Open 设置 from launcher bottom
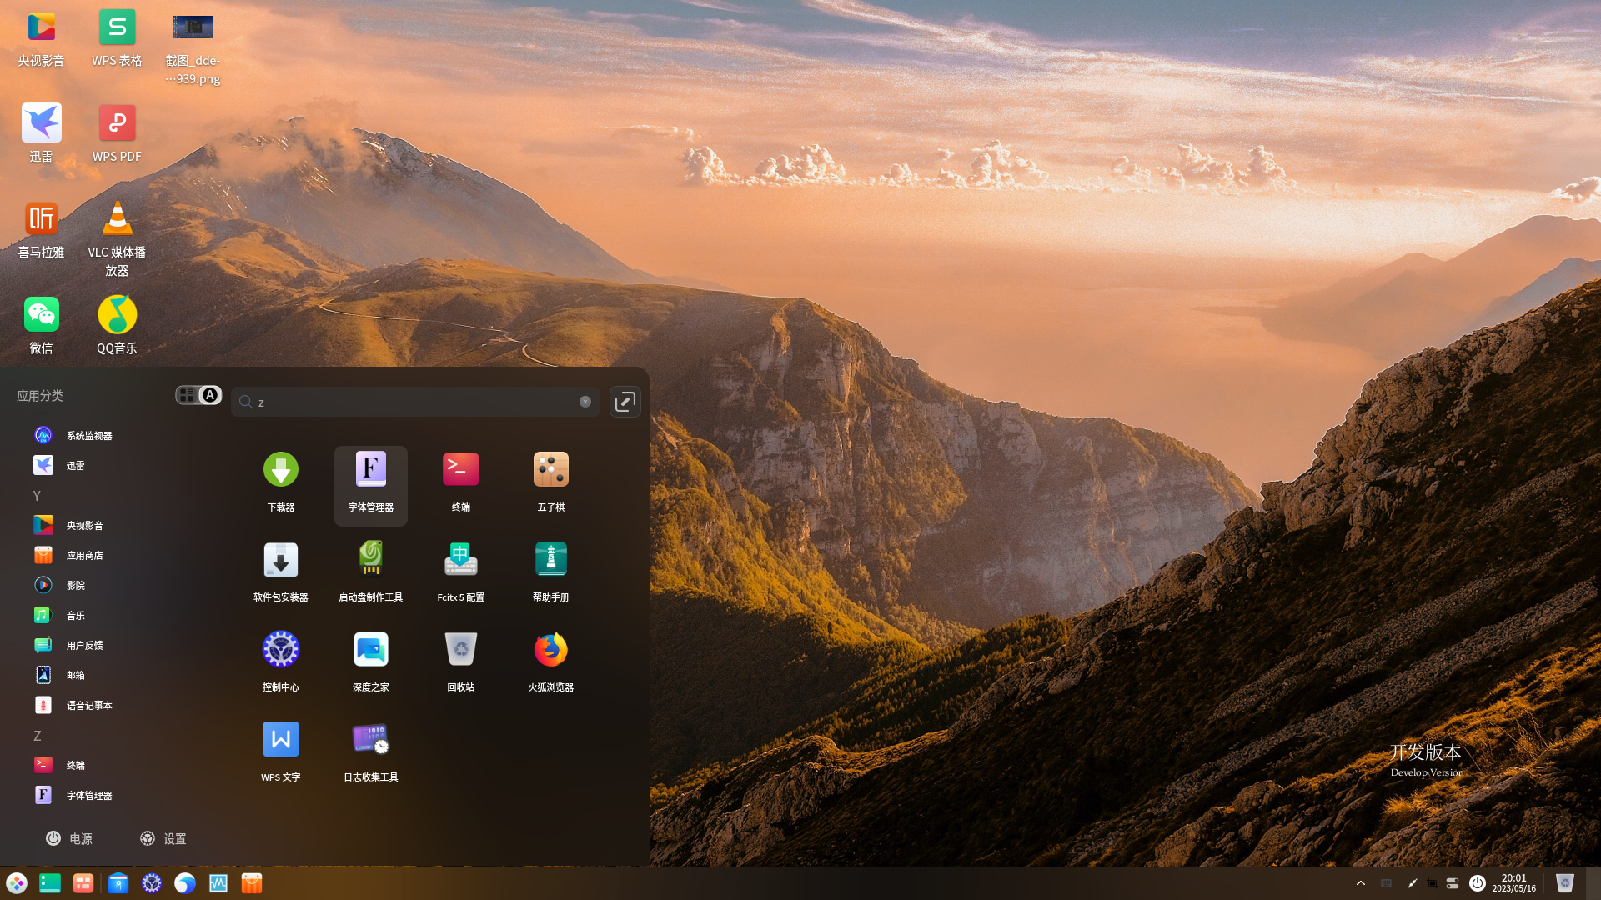 click(x=163, y=838)
